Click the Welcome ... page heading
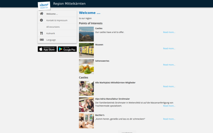 90,13
